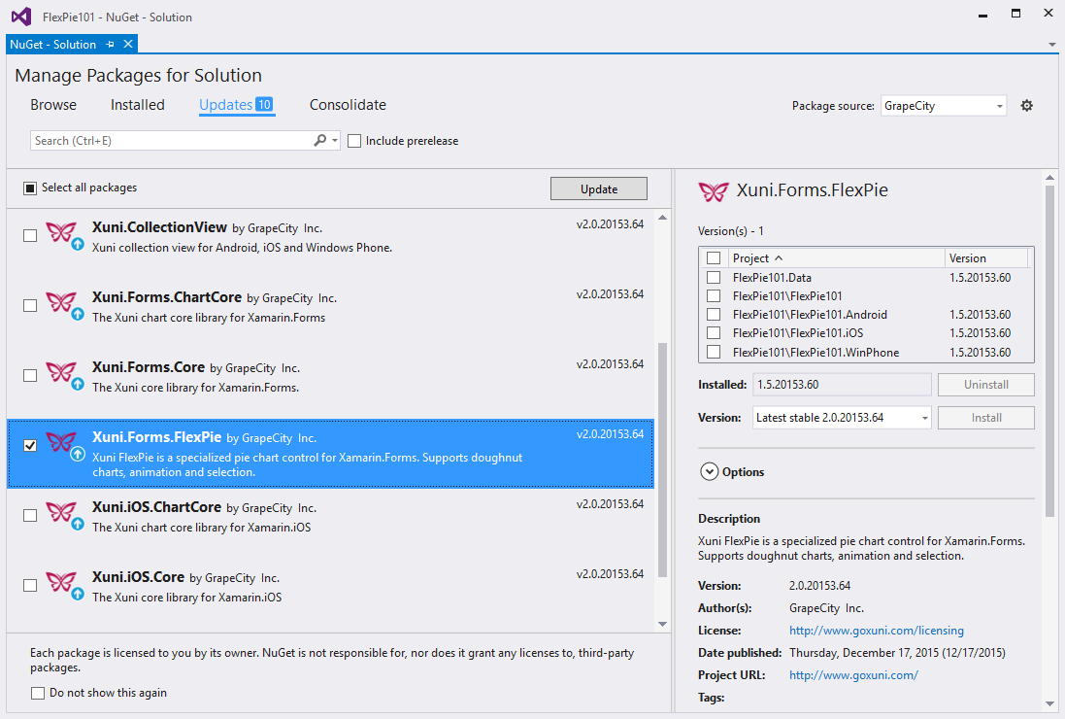Open the Version selection dropdown
Screen dimensions: 1065x719
pyautogui.click(x=842, y=418)
